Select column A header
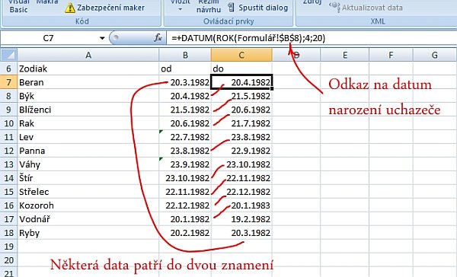 point(88,55)
